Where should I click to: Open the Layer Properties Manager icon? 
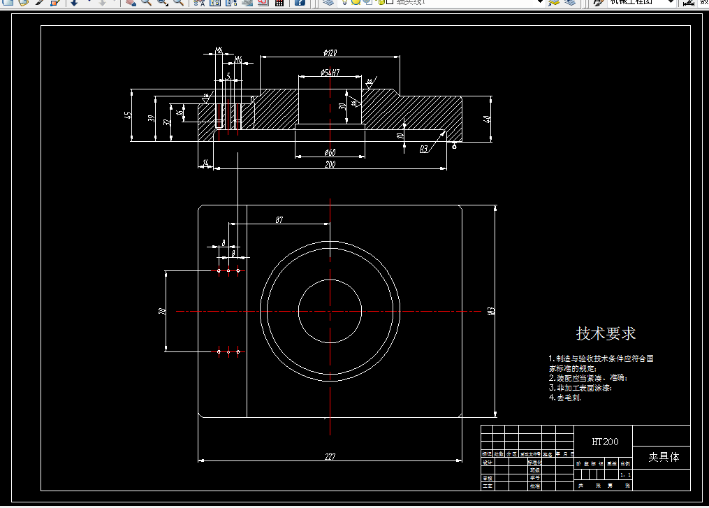[328, 2]
